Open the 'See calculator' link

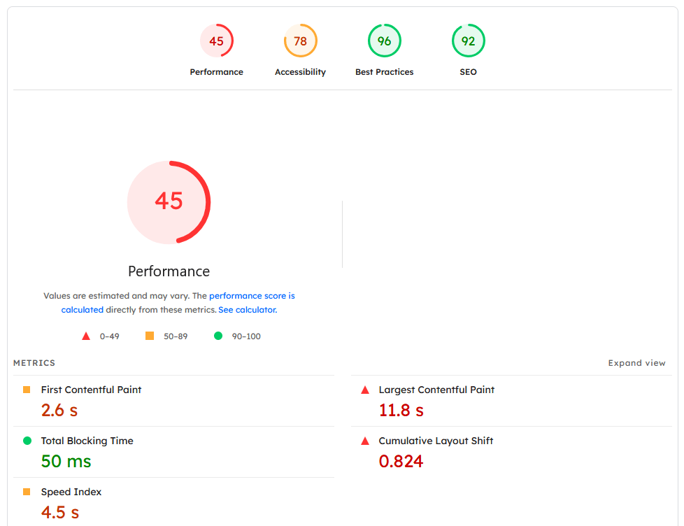click(247, 310)
